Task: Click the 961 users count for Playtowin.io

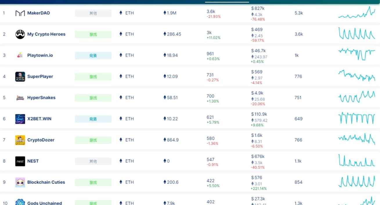Action: pyautogui.click(x=210, y=54)
